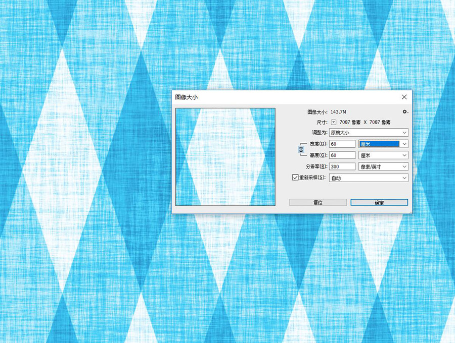Toggle the constrain proportions chain link
Screen dimensions: 455x343
coord(301,149)
